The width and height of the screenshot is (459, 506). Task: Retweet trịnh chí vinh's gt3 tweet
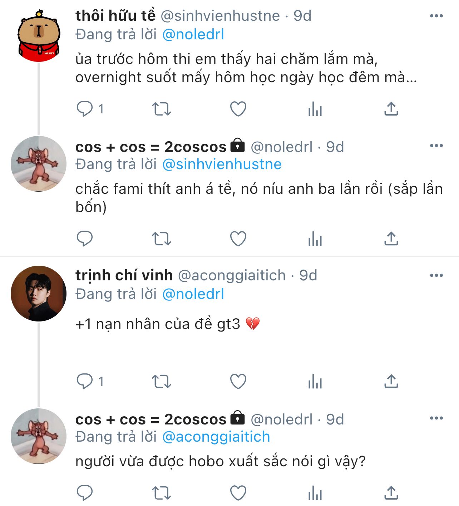point(162,382)
